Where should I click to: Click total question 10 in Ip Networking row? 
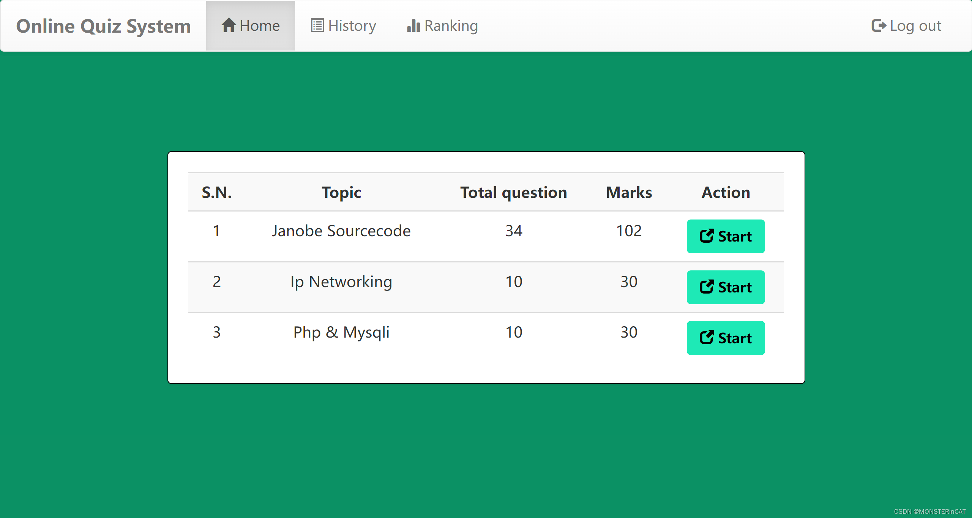tap(514, 281)
